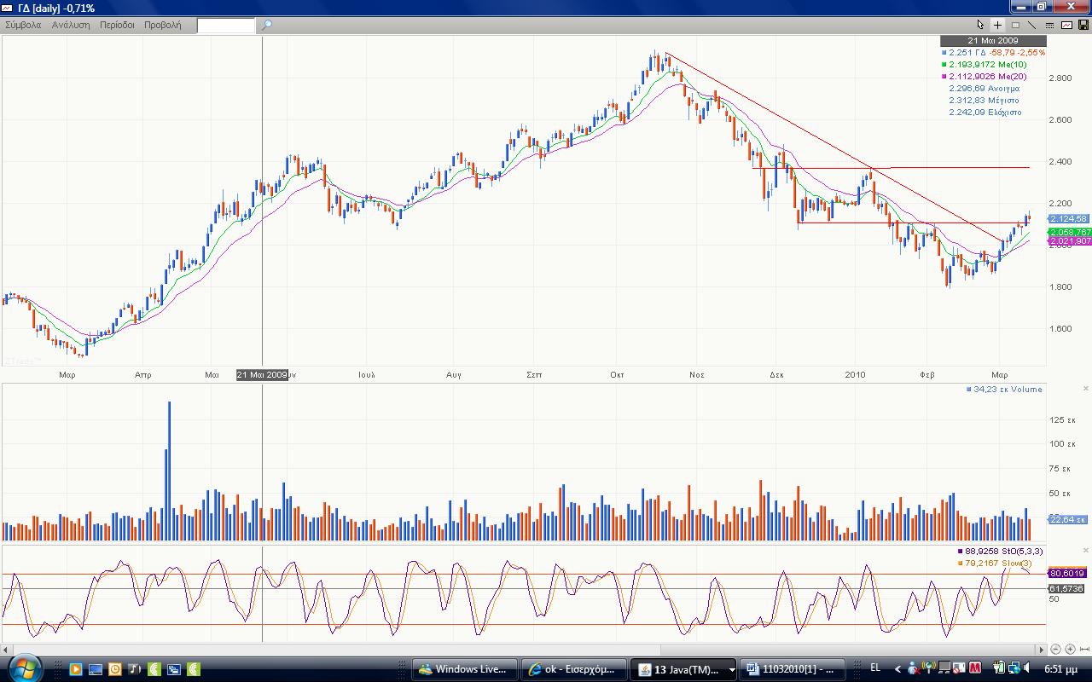The height and width of the screenshot is (682, 1092).
Task: Click the 21 Μαι 2009 time-axis marker
Action: [x=262, y=375]
